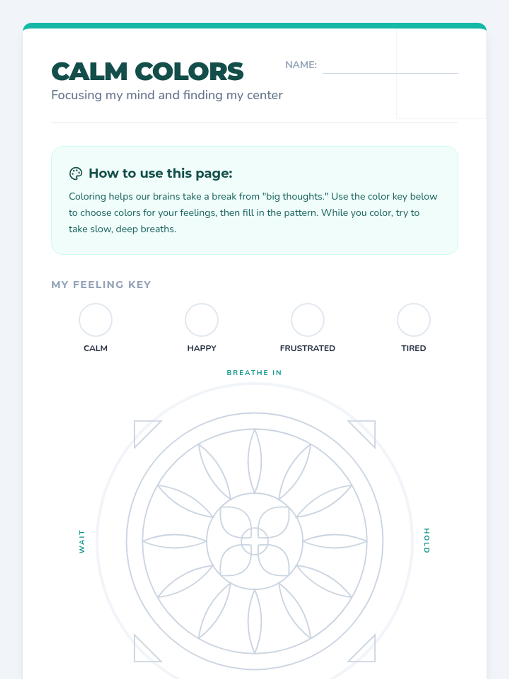Click the MY FEELING KEY heading
This screenshot has width=509, height=679.
101,284
